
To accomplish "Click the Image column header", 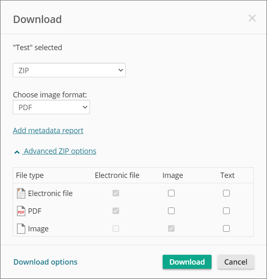I will [x=173, y=175].
